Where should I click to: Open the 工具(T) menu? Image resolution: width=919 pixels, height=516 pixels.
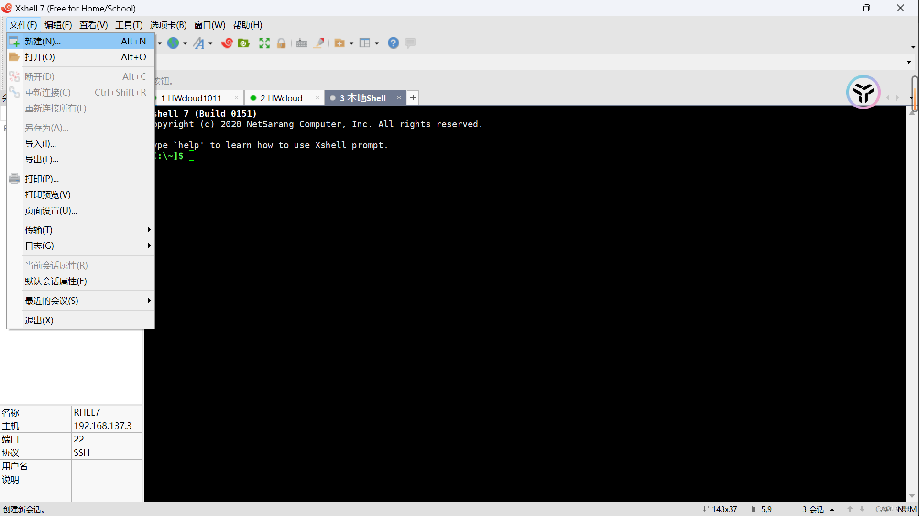[129, 25]
